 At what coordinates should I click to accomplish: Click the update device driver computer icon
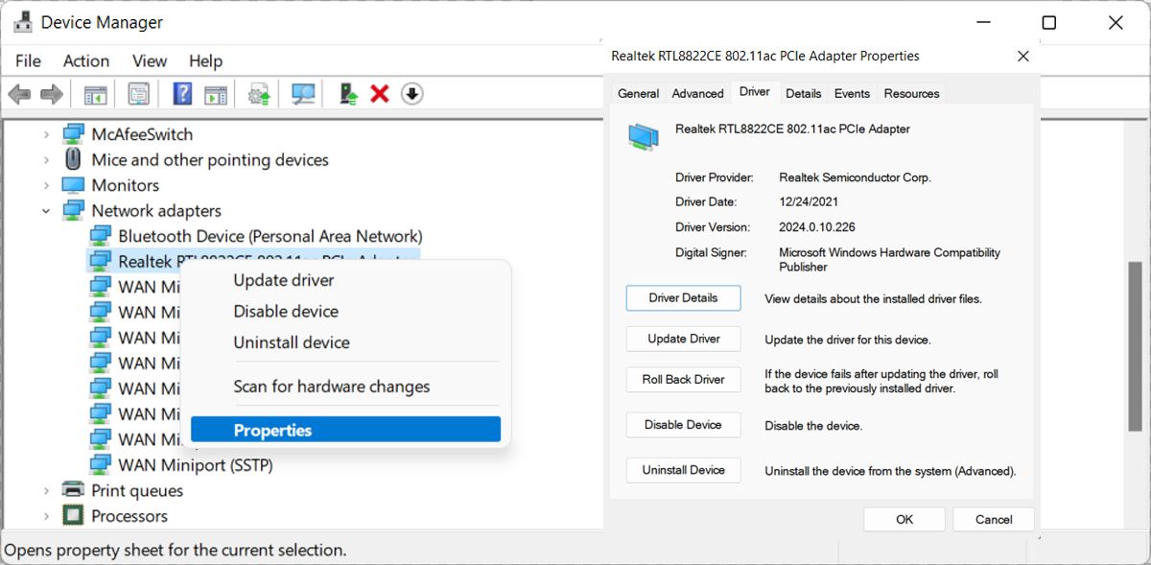click(348, 94)
